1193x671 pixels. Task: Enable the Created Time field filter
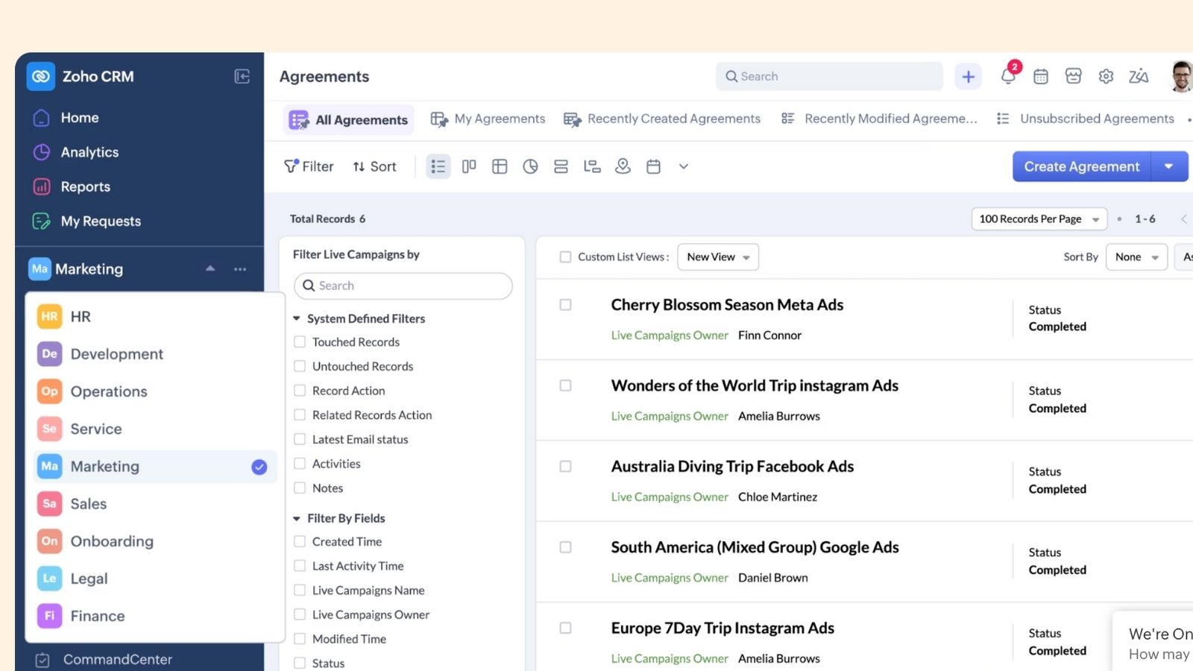(x=300, y=541)
